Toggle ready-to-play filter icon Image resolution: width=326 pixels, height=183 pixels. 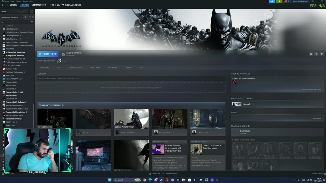point(33,17)
